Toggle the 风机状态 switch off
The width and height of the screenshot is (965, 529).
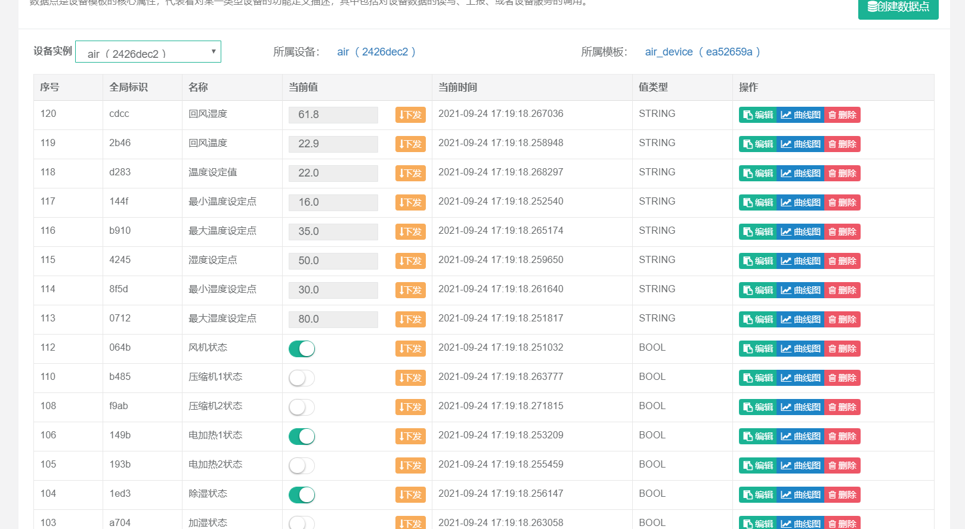(302, 349)
